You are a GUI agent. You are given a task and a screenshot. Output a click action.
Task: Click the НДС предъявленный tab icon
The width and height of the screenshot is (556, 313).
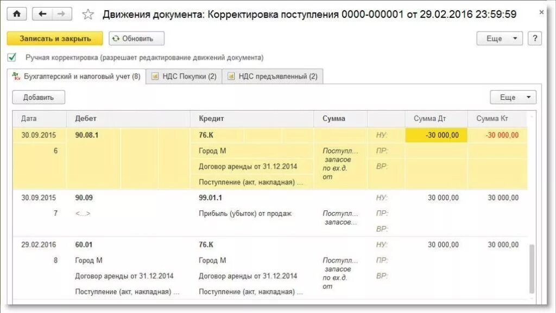click(x=231, y=76)
